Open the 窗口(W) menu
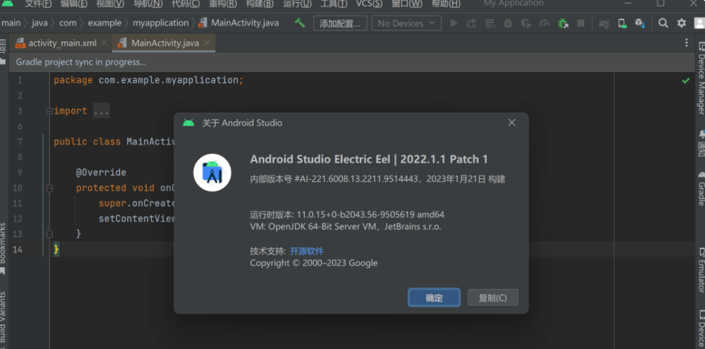Image resolution: width=705 pixels, height=349 pixels. coord(407,4)
